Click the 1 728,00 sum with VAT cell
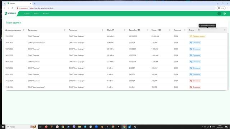The image size is (230, 129). pyautogui.click(x=155, y=49)
